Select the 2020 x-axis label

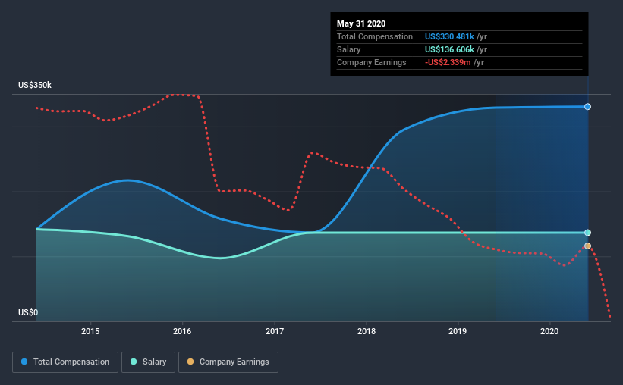549,331
